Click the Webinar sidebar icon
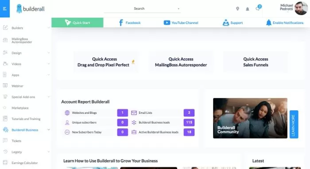The height and width of the screenshot is (169, 310). [5, 86]
